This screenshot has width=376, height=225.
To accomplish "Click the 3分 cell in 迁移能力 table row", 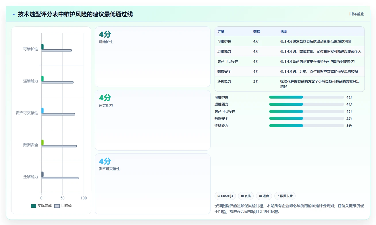I will pos(256,82).
